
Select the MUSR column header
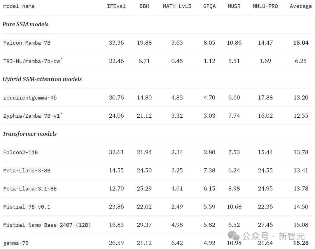pyautogui.click(x=234, y=6)
